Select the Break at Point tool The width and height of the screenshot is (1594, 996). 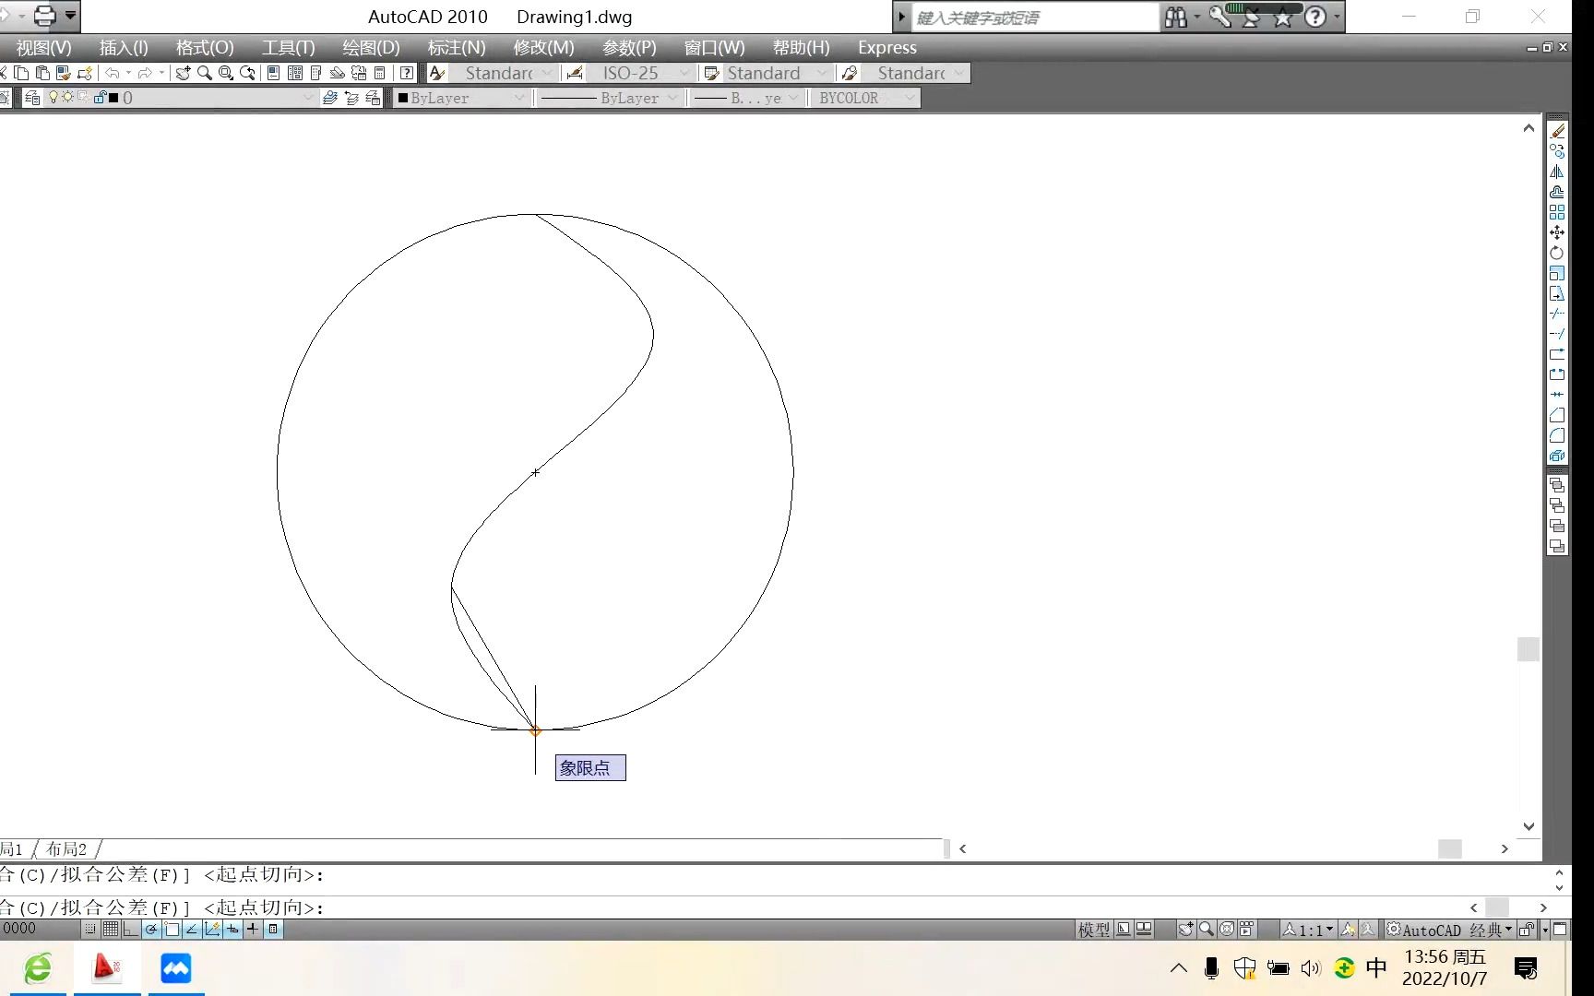click(1557, 354)
